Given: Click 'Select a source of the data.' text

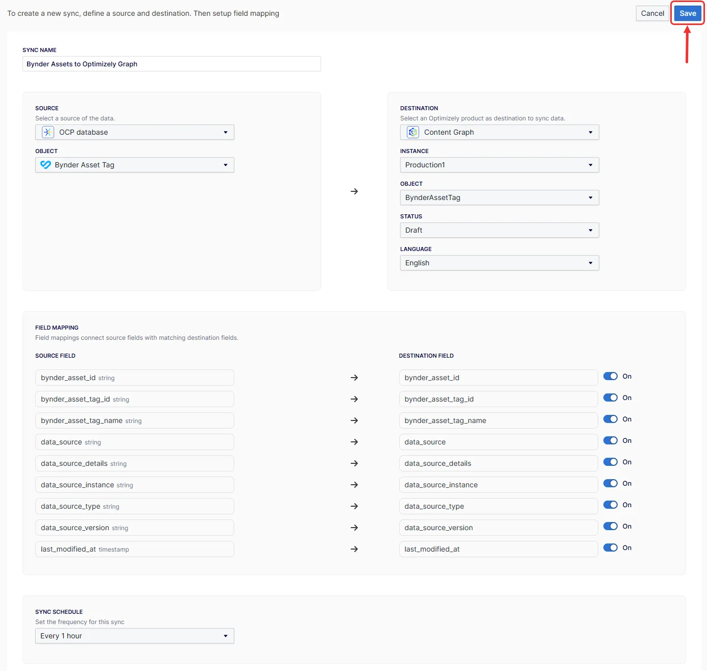Looking at the screenshot, I should [75, 118].
